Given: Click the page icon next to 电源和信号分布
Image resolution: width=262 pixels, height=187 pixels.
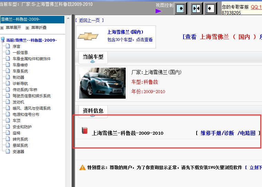Looking at the screenshot, I should click(x=8, y=114).
